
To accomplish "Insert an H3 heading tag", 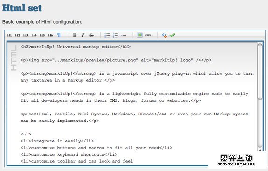I will [x=26, y=36].
